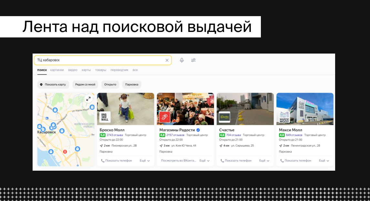This screenshot has width=370, height=201.
Task: Expand Ещё dropdown on Макси Молл card
Action: pyautogui.click(x=324, y=161)
